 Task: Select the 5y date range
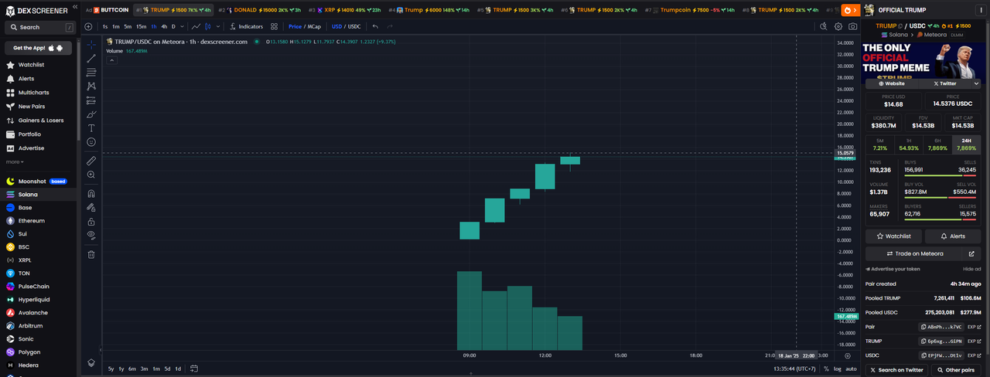[x=111, y=369]
